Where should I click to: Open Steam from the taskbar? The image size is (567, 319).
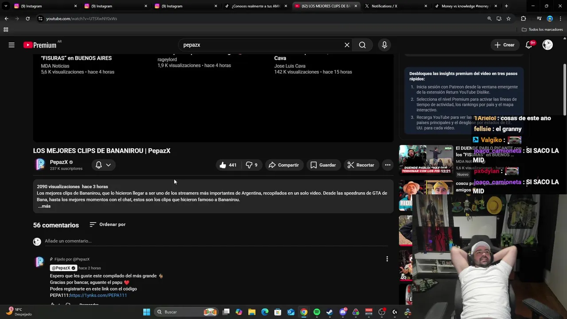click(330, 312)
